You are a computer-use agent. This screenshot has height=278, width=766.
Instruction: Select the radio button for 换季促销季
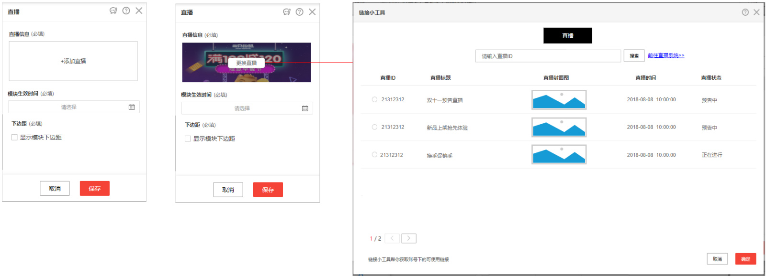coord(374,155)
